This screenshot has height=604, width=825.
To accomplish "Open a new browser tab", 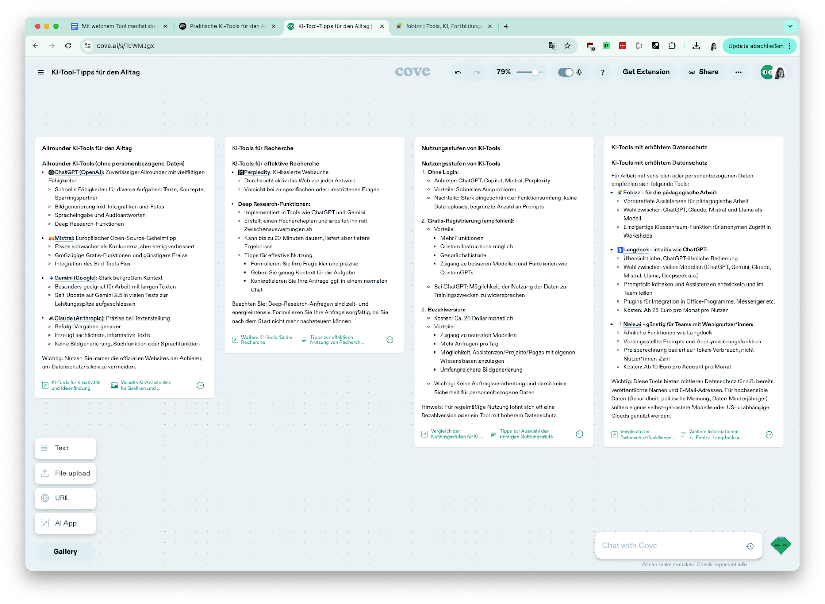I will point(506,26).
